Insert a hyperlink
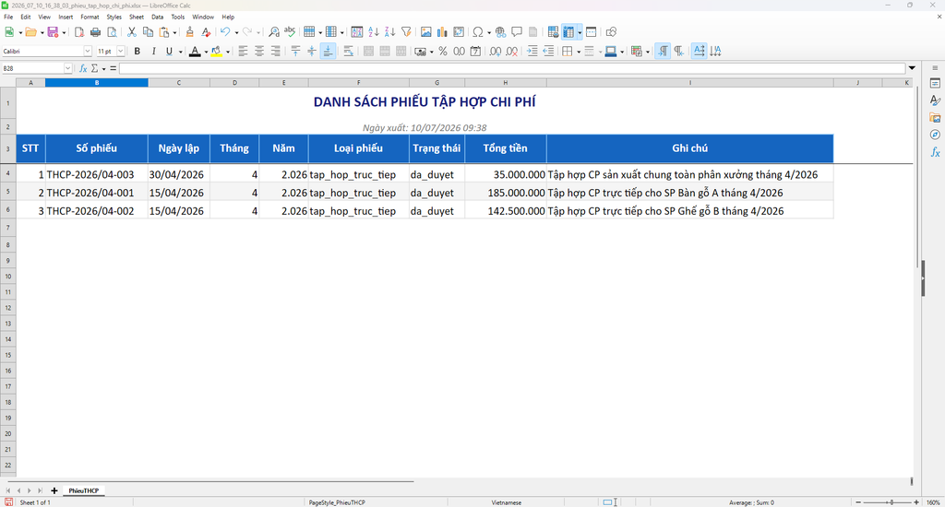 [x=500, y=32]
